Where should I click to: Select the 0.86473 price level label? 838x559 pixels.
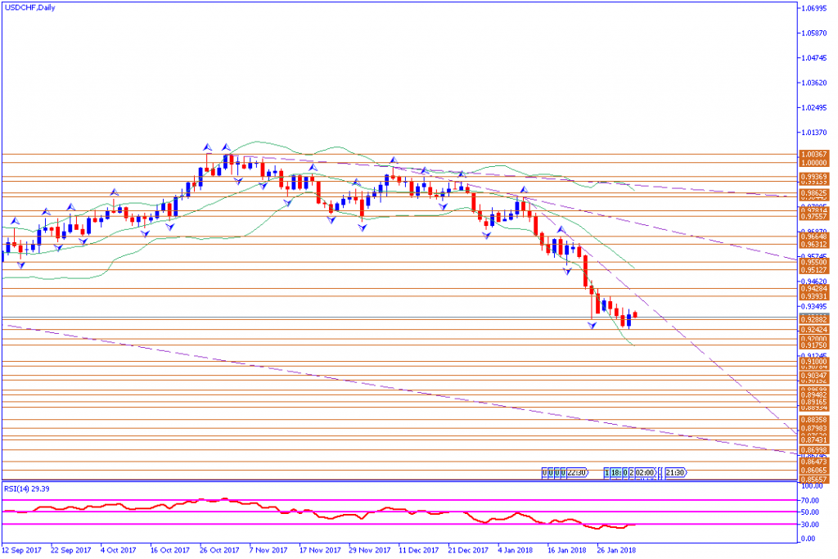click(x=813, y=462)
